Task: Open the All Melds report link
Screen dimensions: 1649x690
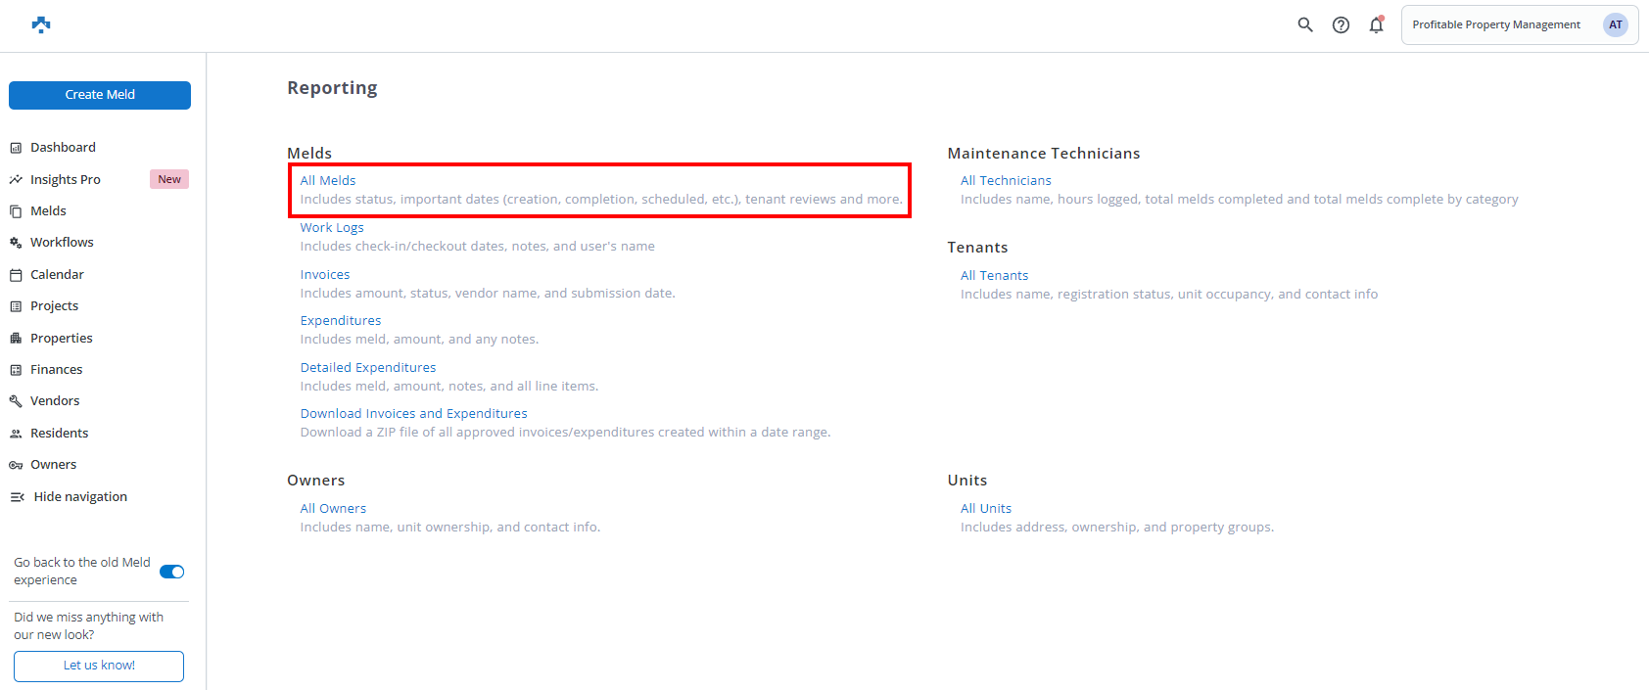Action: (328, 181)
